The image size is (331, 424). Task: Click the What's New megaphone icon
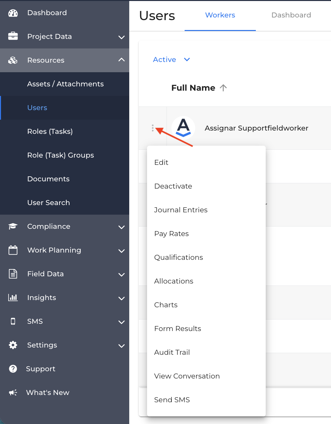13,392
